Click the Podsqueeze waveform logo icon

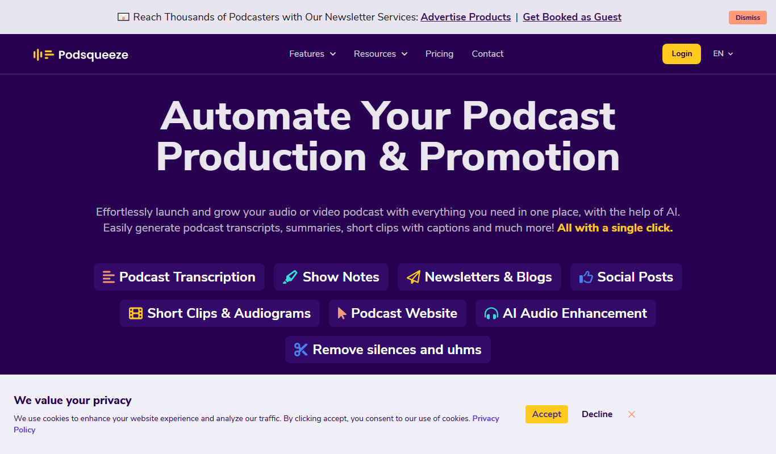click(x=44, y=54)
